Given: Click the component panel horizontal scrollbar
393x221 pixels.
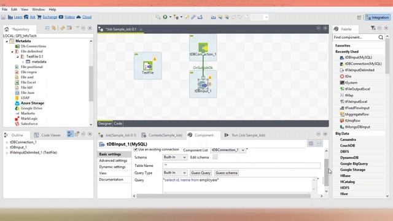Looking at the screenshot, I should (x=223, y=196).
